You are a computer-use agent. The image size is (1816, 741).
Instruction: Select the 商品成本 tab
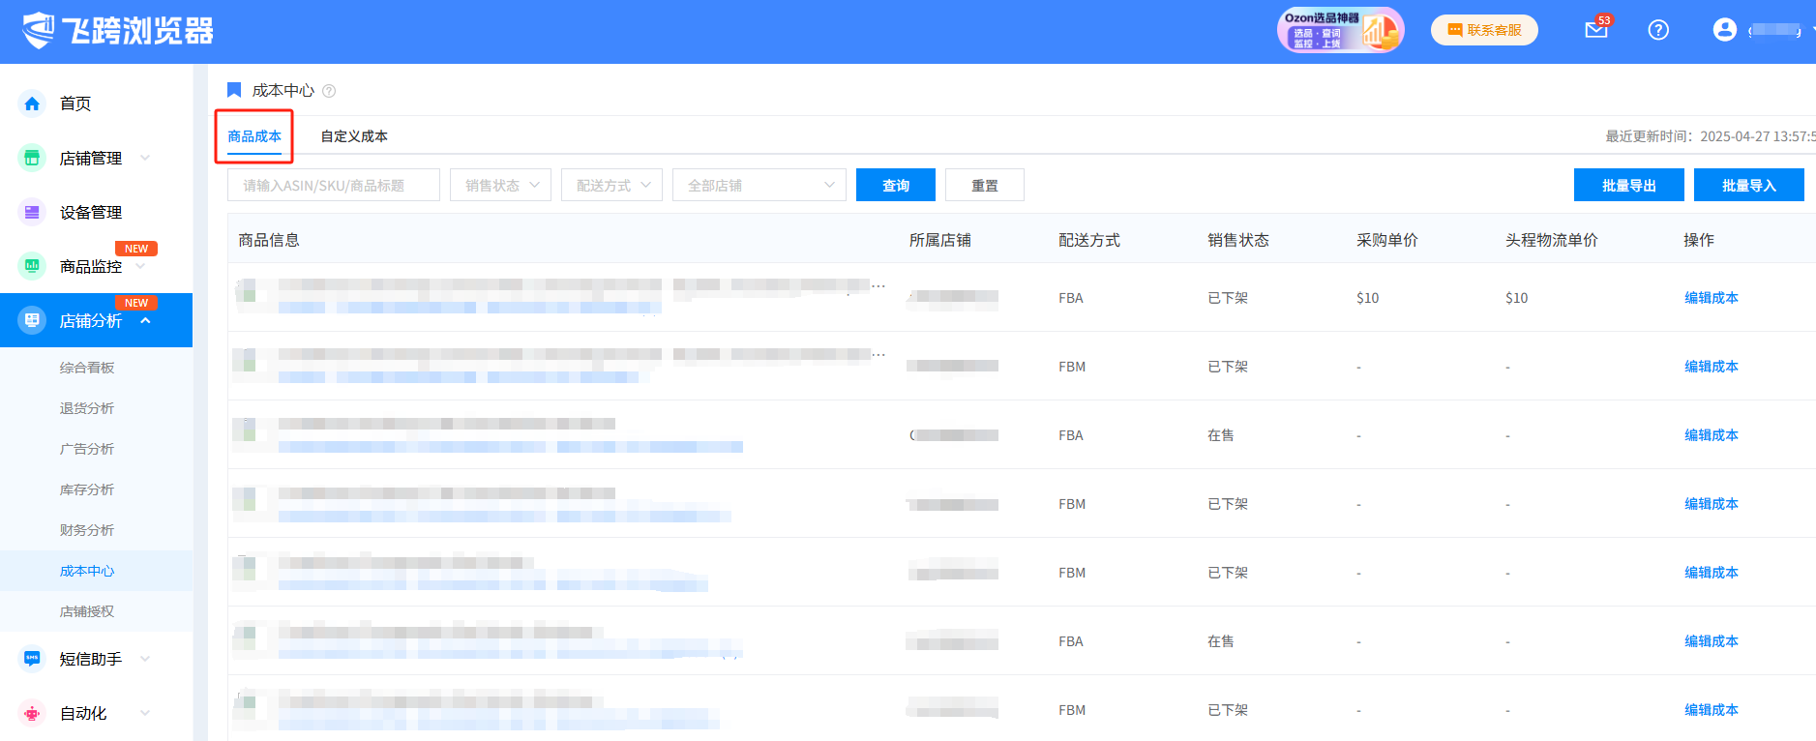click(254, 136)
